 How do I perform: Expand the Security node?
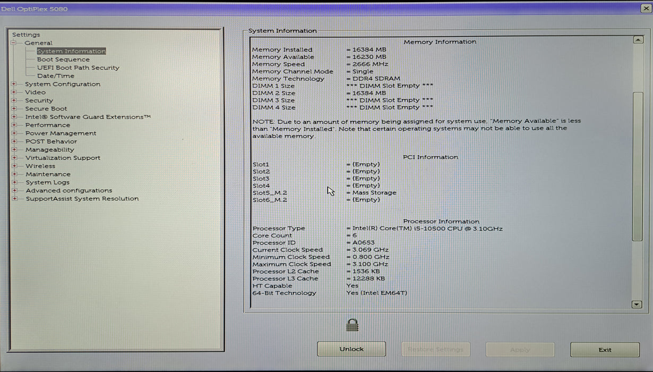tap(14, 100)
